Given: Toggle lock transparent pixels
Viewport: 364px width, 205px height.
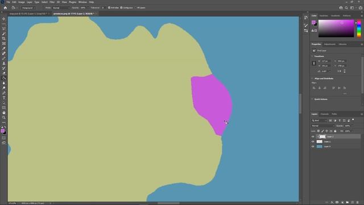Looking at the screenshot, I should tap(318, 131).
